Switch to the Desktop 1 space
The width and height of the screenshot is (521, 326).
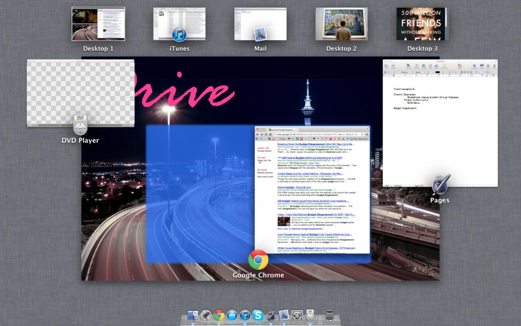point(98,24)
